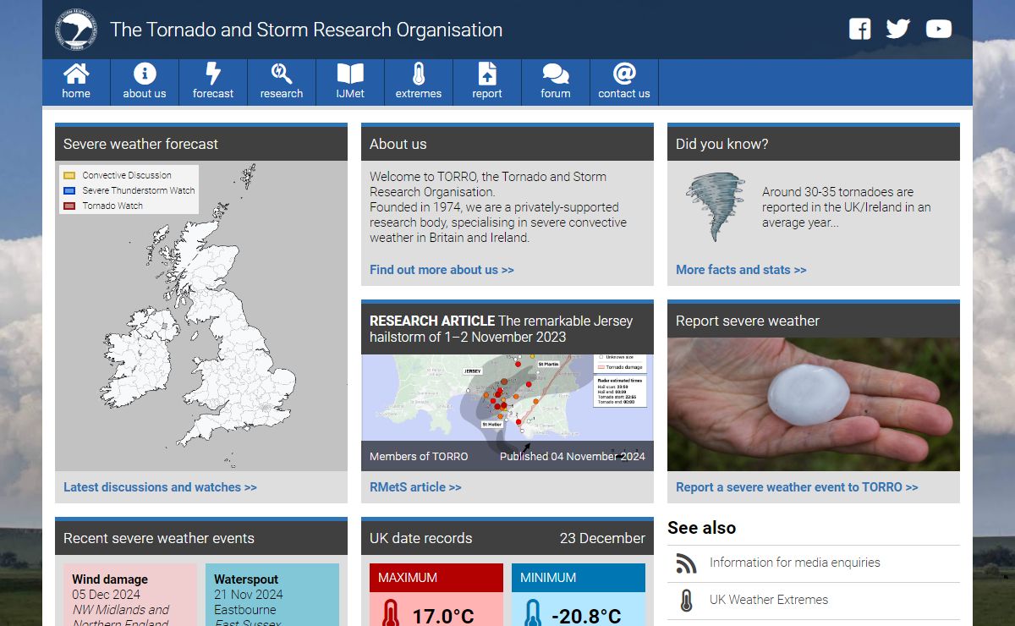Click the 'Did you know?' heading
1015x626 pixels.
point(722,144)
